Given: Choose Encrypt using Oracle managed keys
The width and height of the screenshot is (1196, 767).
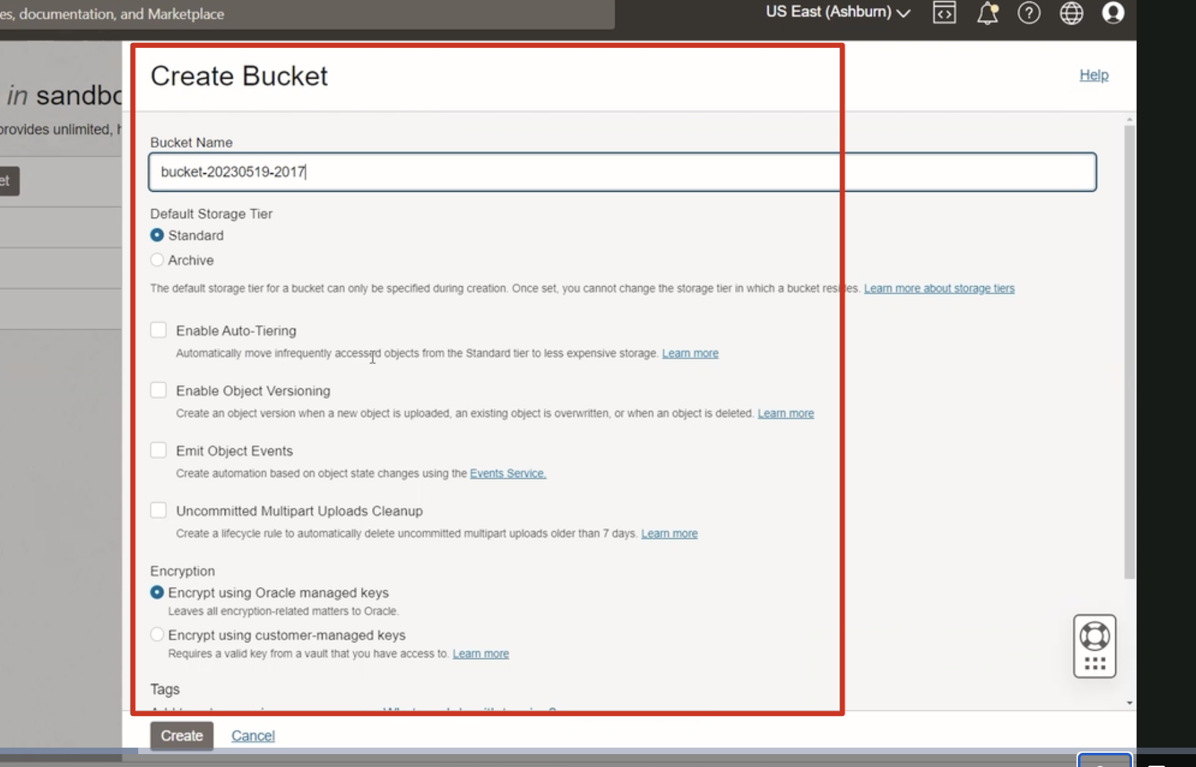Looking at the screenshot, I should tap(157, 593).
